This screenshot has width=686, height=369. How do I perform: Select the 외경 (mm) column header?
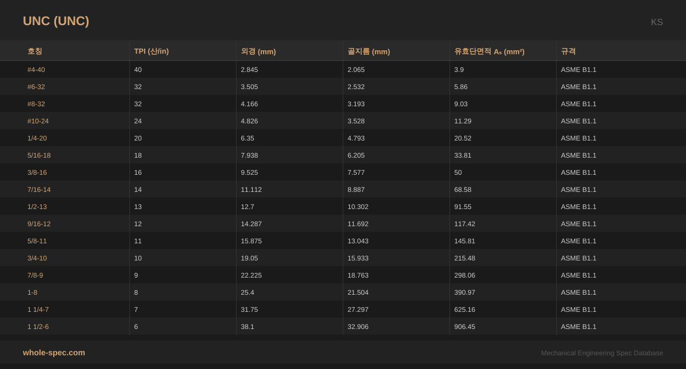point(258,51)
